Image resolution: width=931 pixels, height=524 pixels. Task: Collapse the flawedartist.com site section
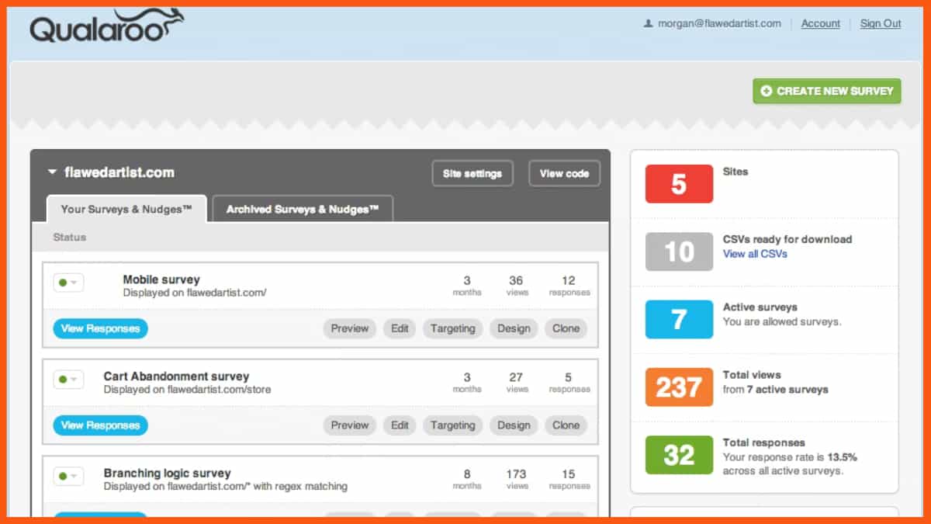point(53,172)
